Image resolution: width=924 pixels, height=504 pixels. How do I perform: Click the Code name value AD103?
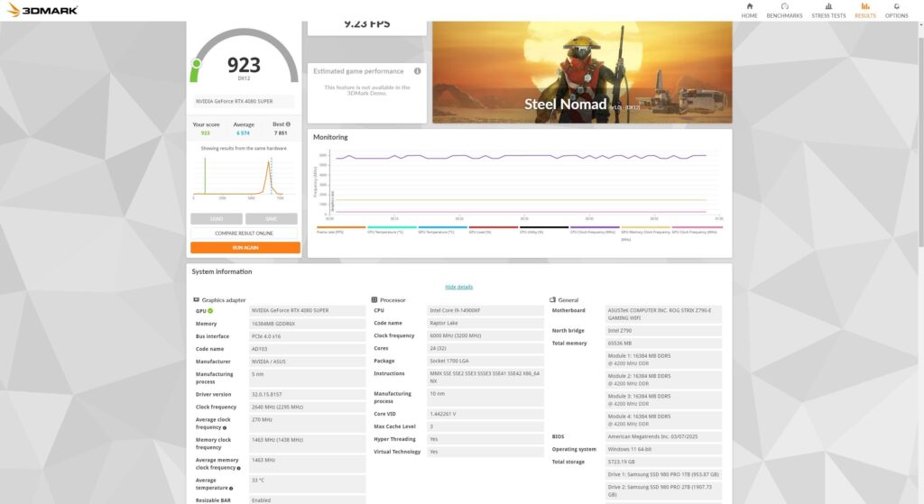click(307, 349)
